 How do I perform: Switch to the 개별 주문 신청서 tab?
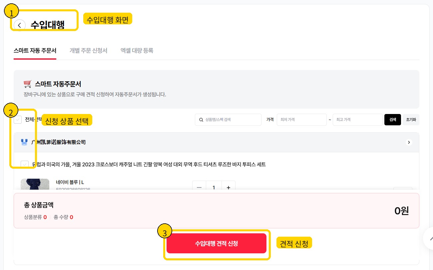tap(88, 51)
